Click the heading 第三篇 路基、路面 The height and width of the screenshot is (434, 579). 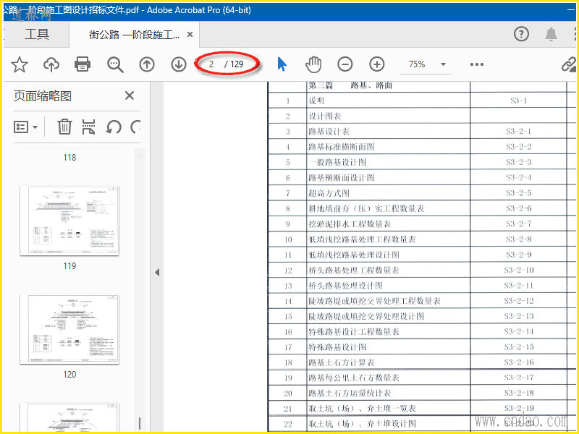tap(350, 85)
